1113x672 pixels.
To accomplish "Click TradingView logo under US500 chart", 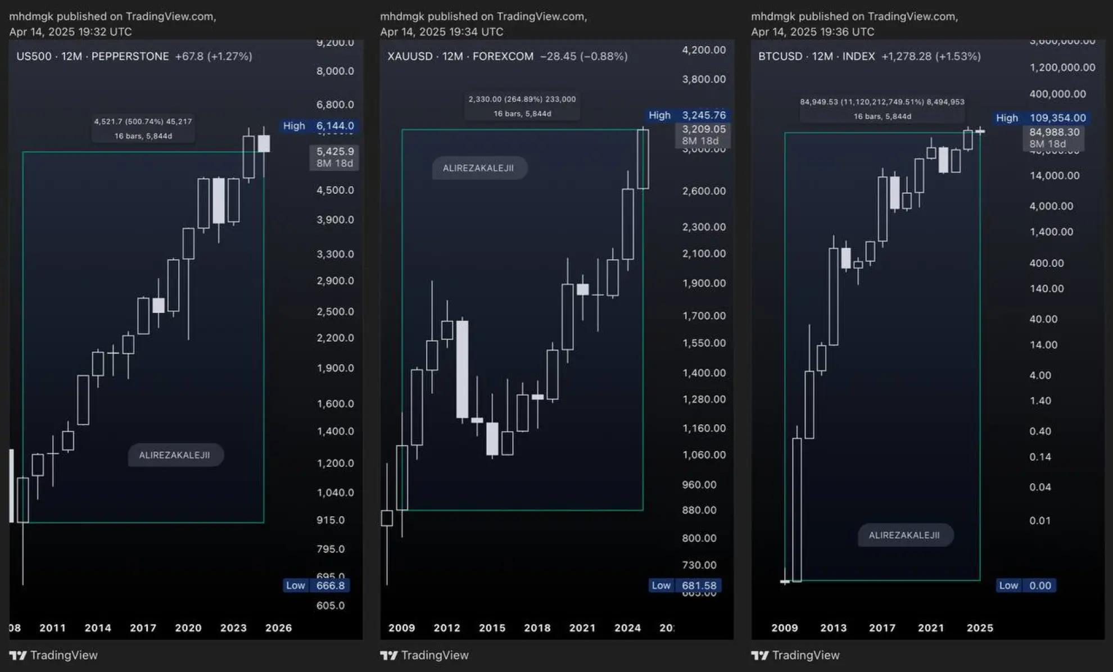I will click(53, 655).
